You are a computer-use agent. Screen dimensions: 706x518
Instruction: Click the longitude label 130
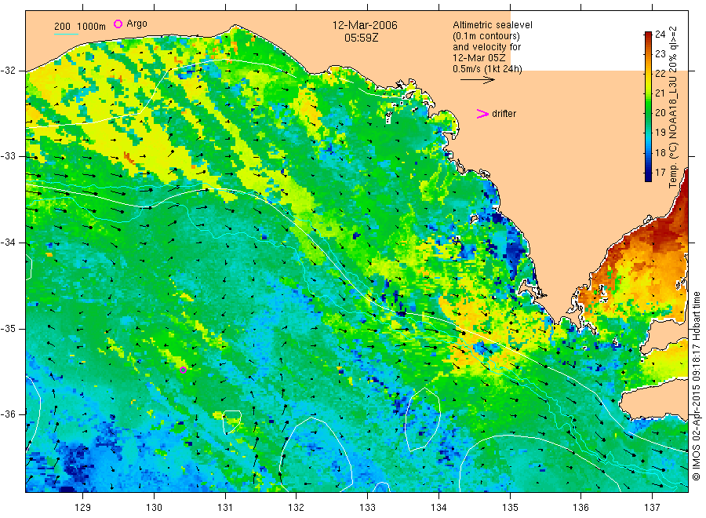[154, 508]
